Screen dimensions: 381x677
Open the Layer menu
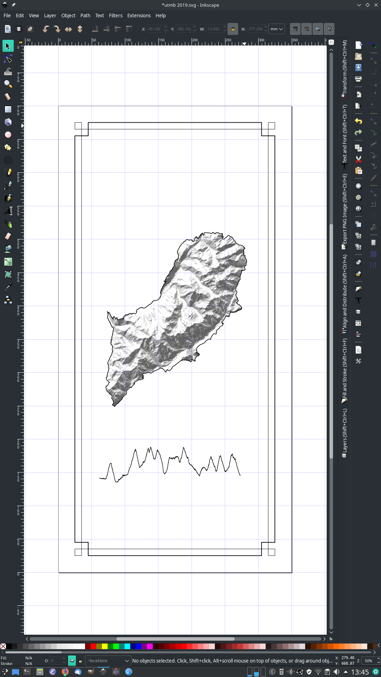click(x=50, y=16)
